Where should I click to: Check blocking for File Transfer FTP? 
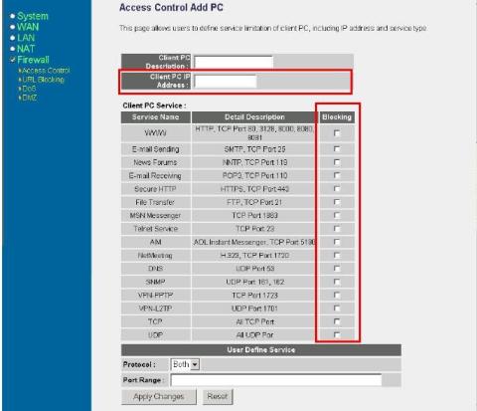[x=337, y=202]
